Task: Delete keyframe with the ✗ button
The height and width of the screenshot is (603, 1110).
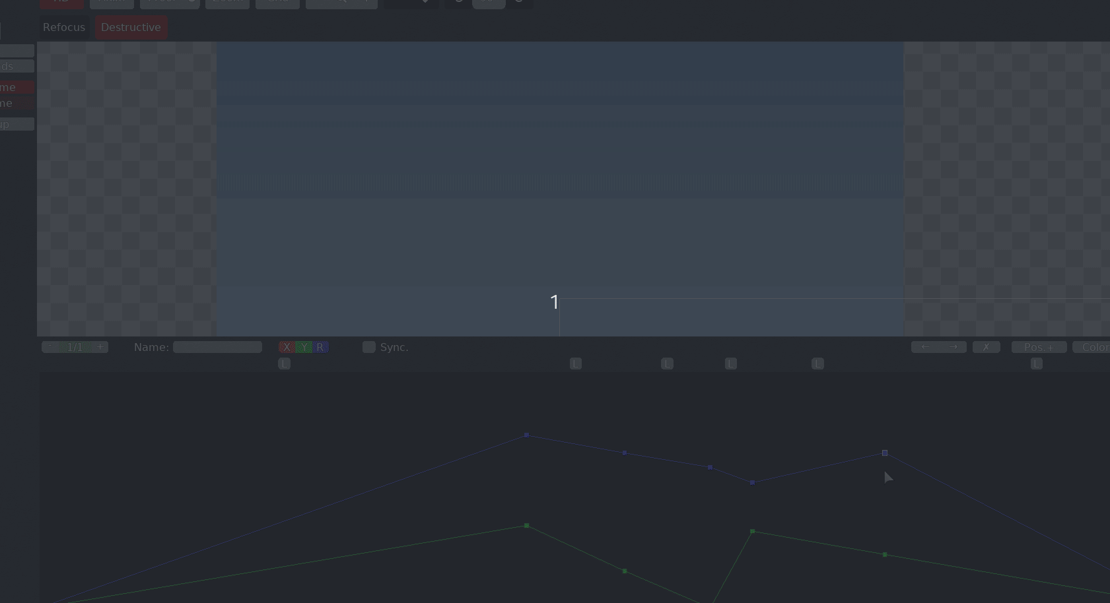Action: click(987, 347)
